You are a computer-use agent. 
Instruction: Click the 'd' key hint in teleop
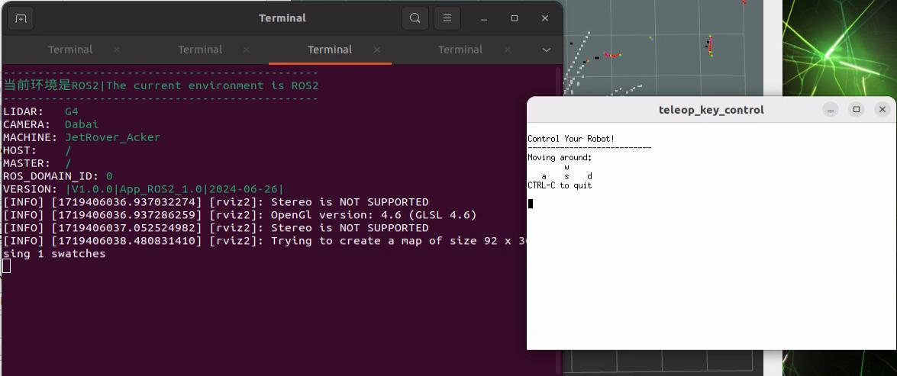589,176
